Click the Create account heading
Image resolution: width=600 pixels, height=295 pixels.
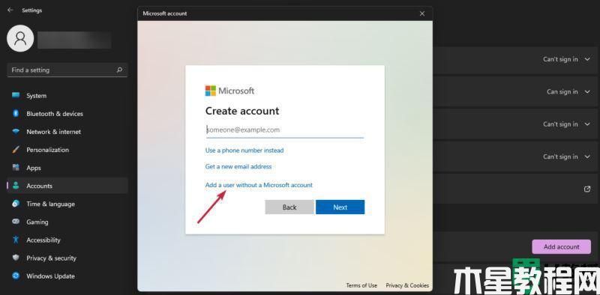(x=242, y=111)
